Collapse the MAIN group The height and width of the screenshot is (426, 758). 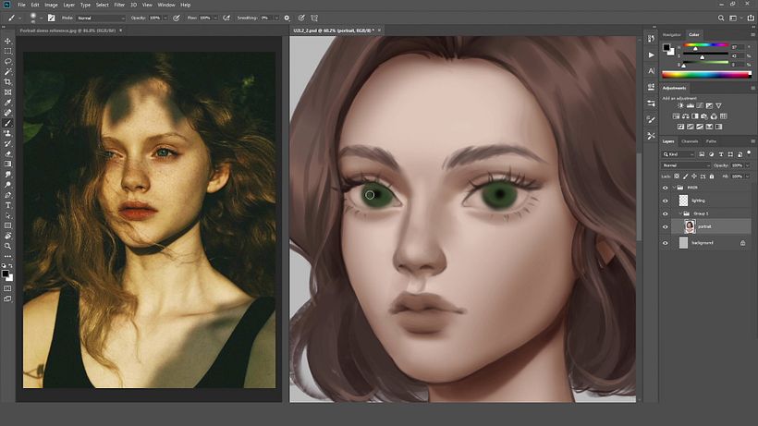point(673,188)
